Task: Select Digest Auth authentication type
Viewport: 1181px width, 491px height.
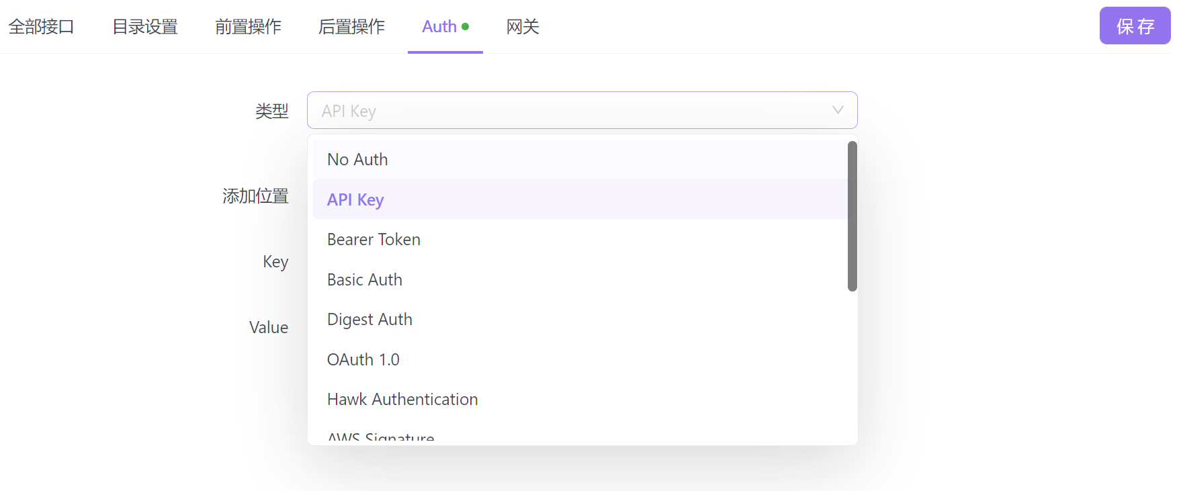Action: [369, 320]
